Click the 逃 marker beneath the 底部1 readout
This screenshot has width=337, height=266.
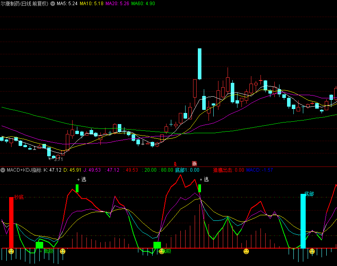(206, 179)
